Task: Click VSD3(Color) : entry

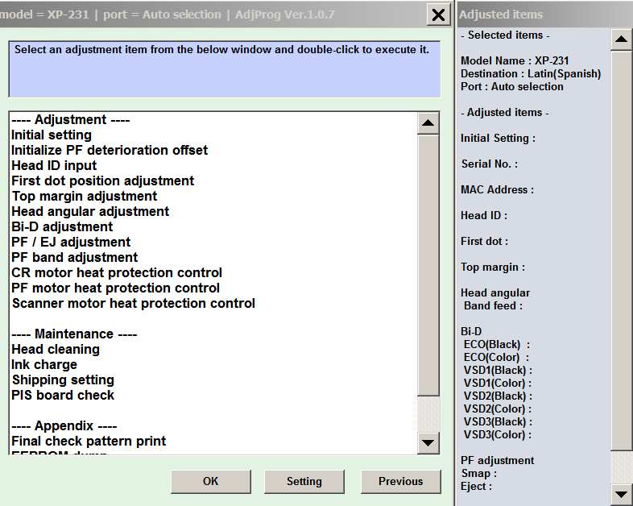Action: [498, 435]
